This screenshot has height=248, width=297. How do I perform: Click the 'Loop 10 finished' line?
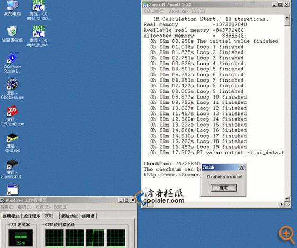(198, 97)
